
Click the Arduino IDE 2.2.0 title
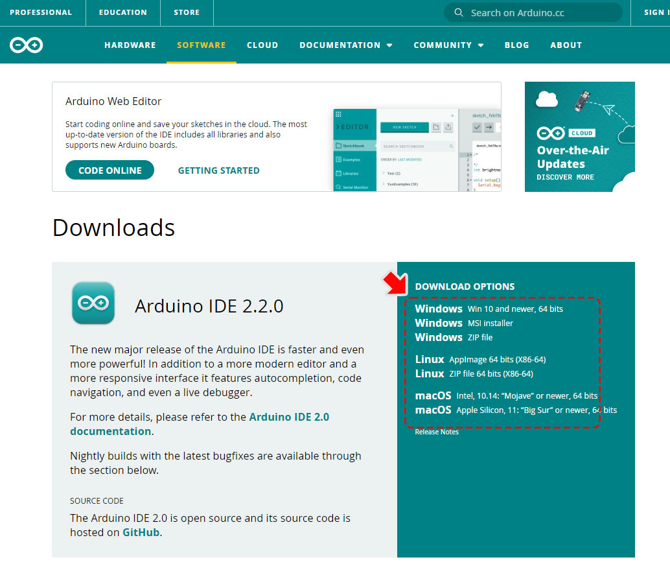tap(209, 306)
